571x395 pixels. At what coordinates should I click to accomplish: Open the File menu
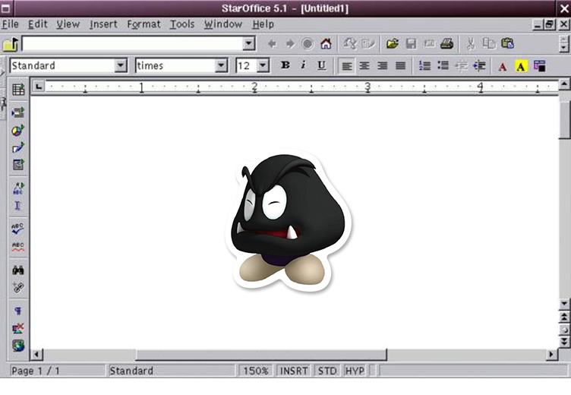(x=10, y=24)
